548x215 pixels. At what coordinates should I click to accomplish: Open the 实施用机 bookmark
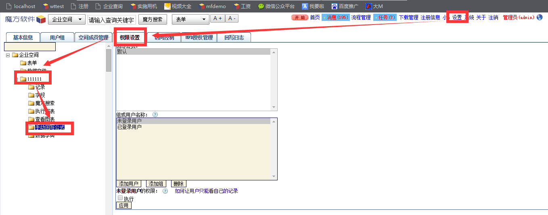(x=144, y=6)
